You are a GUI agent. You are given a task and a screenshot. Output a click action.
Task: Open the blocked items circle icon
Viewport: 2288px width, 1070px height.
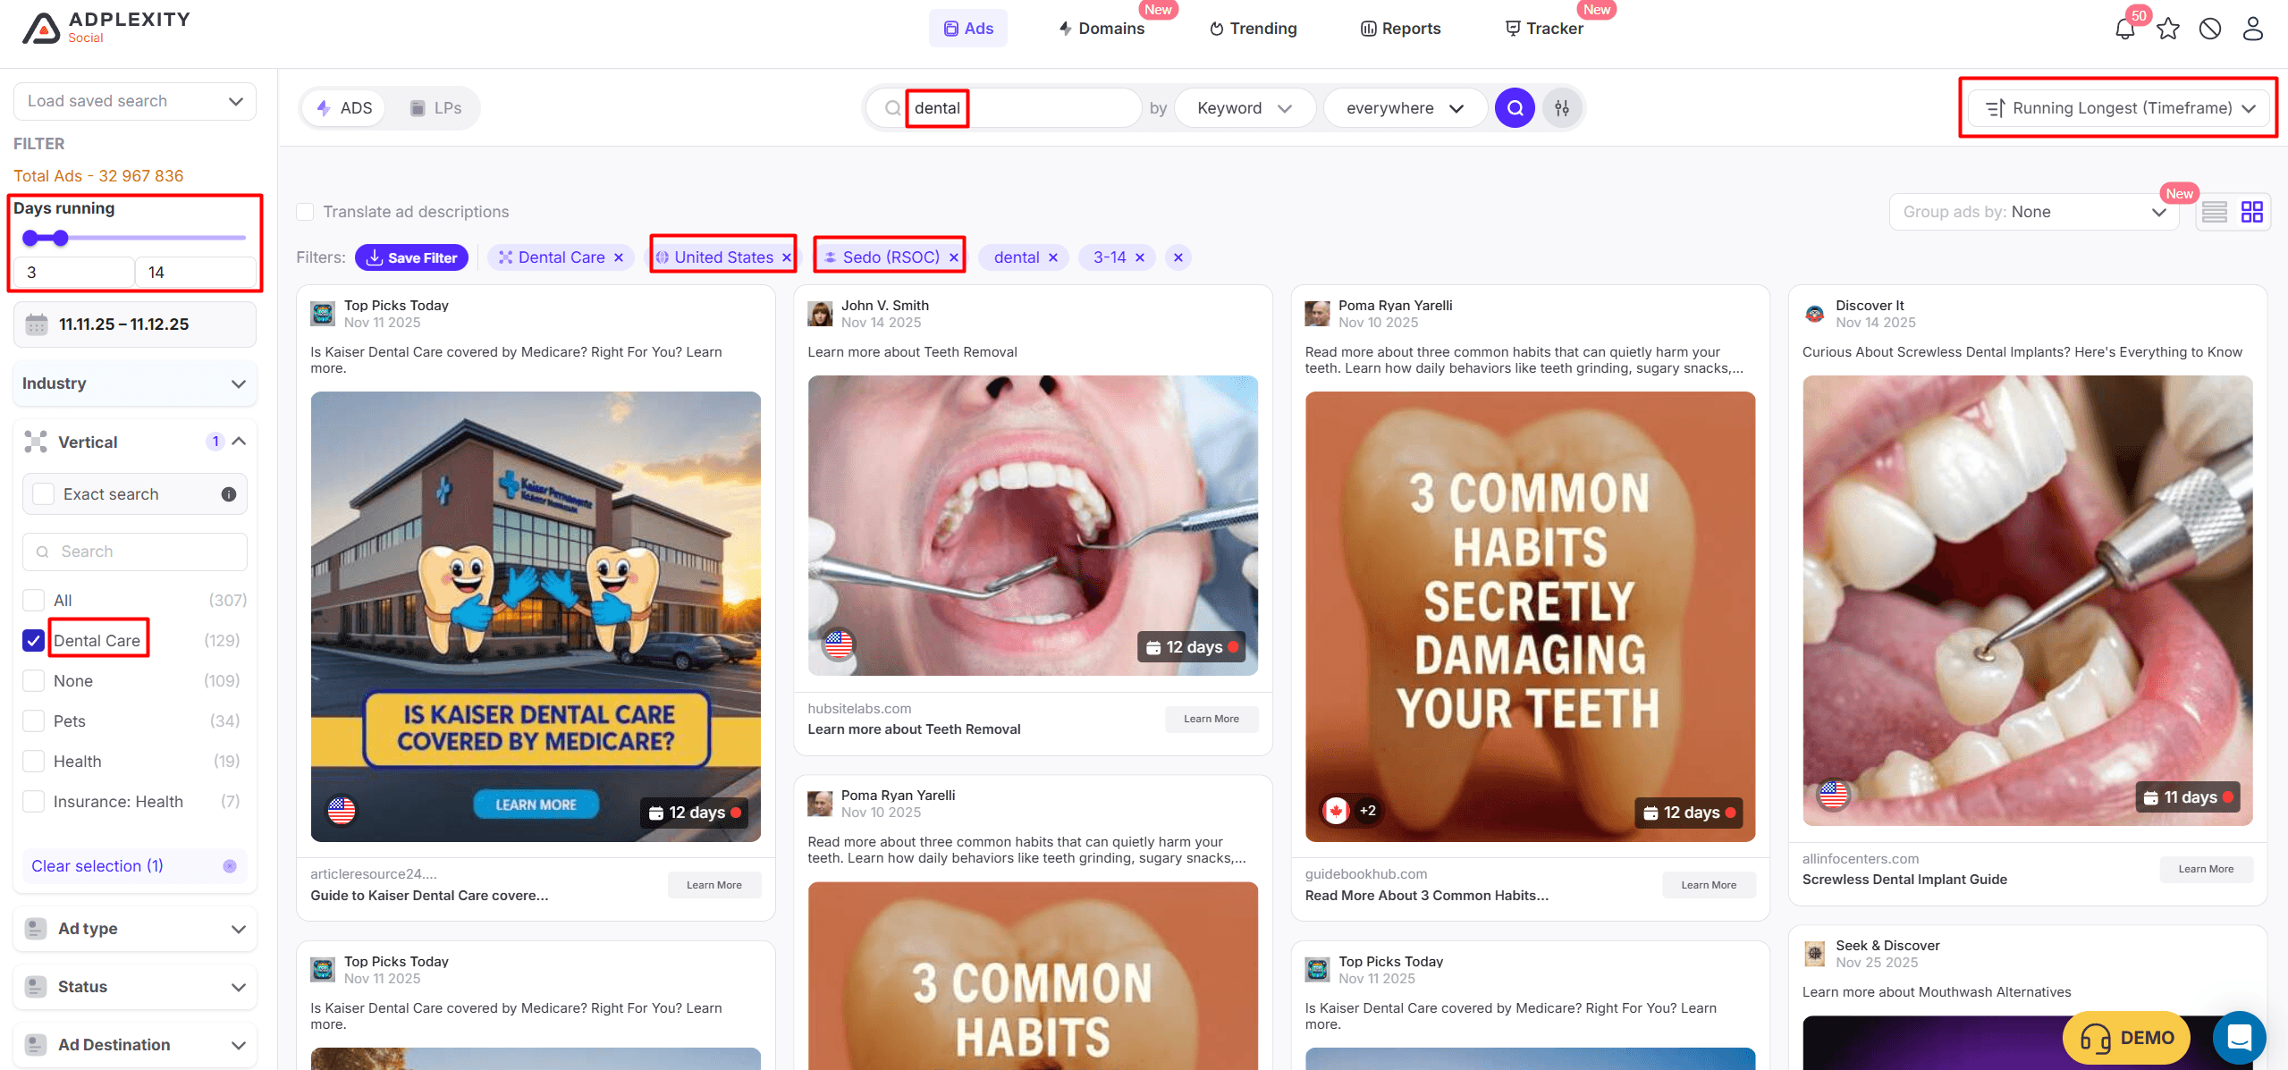click(2209, 29)
